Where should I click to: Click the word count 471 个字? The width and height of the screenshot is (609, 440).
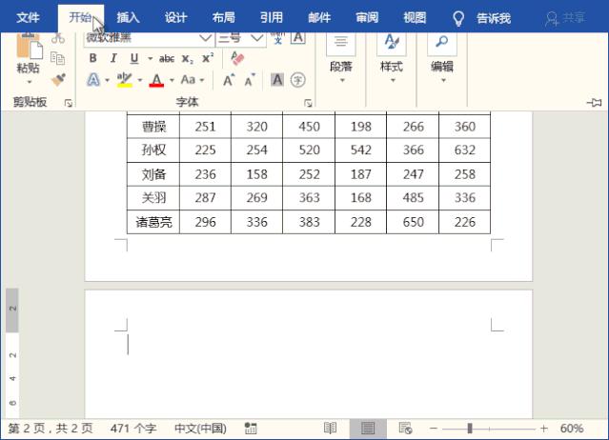tap(133, 429)
